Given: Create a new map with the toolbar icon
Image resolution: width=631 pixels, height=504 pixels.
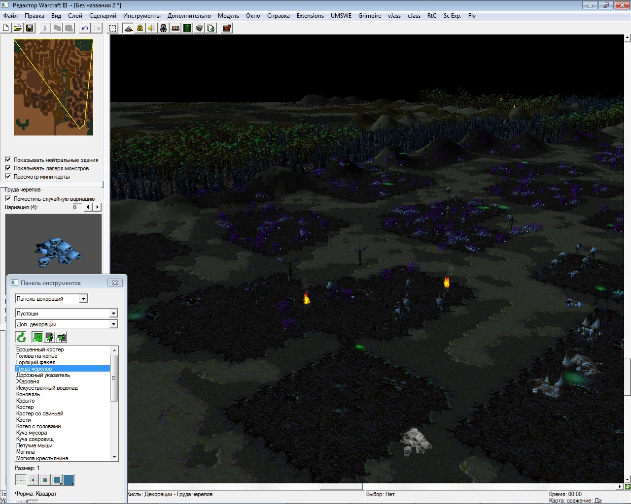Looking at the screenshot, I should pos(6,28).
